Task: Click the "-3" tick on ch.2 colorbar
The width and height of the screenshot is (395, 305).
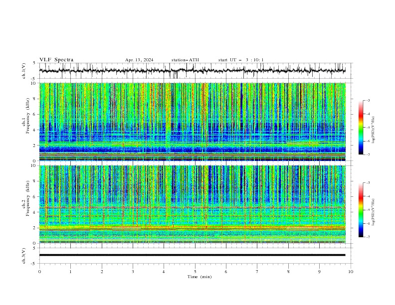Action: [x=368, y=183]
